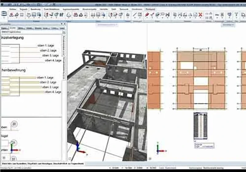Select 'oben 4. Lage' under Einzelverlegung
246x172 pixels.
(x=53, y=61)
